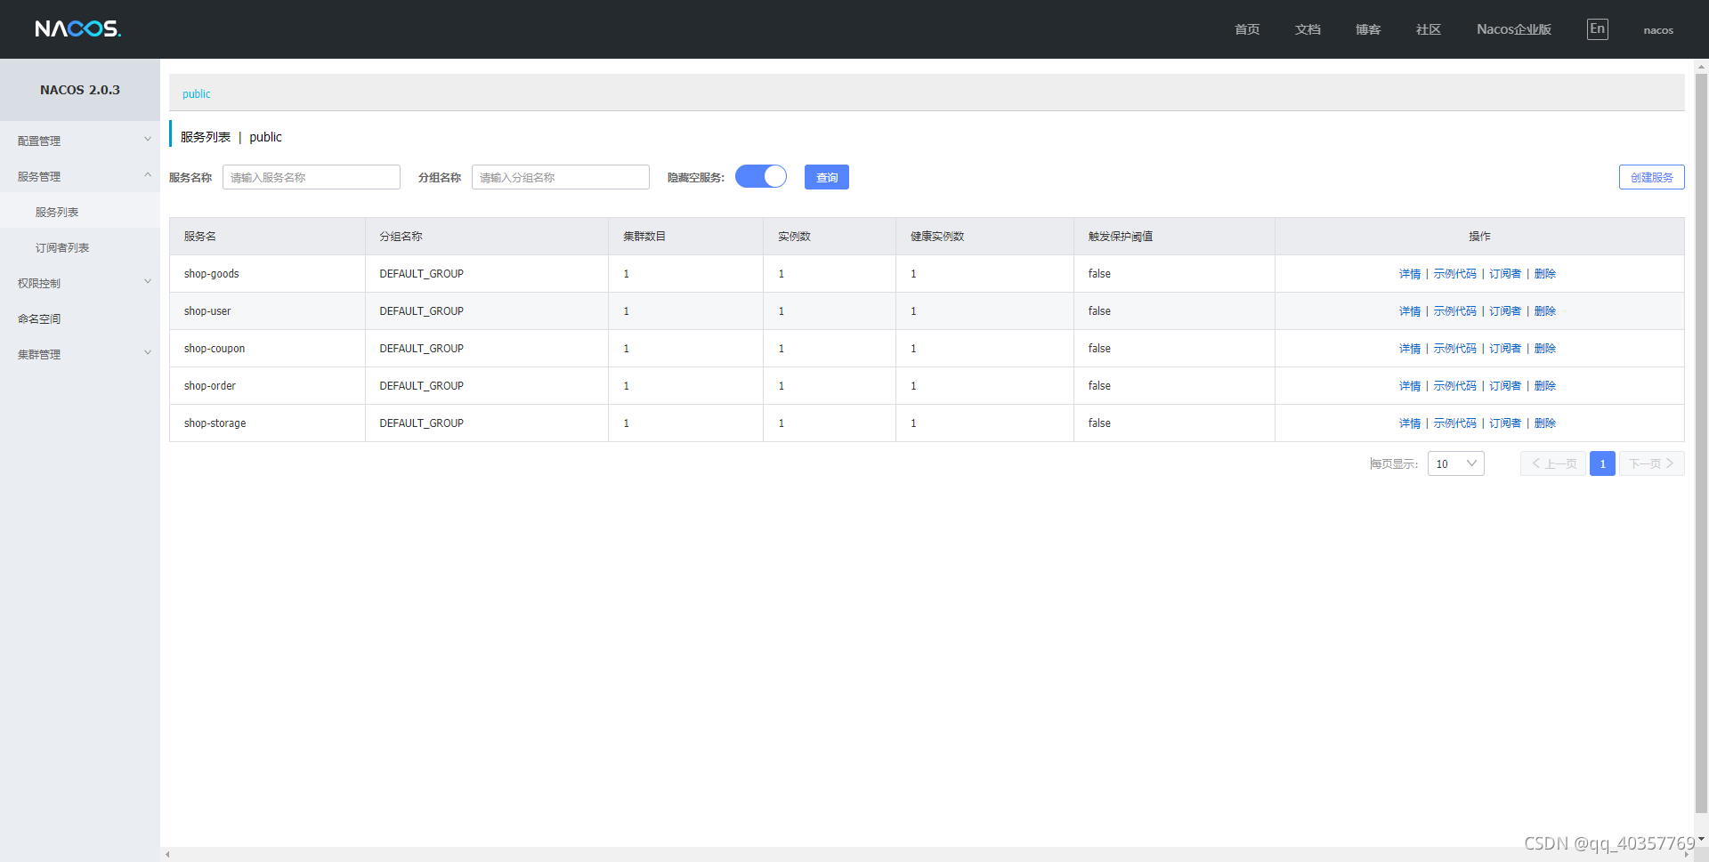Viewport: 1709px width, 862px height.
Task: Delete the shop-order service via 删除
Action: pos(1545,386)
